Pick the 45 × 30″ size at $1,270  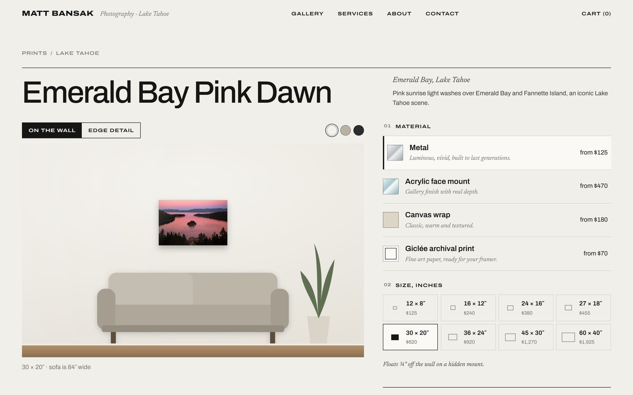(x=526, y=337)
